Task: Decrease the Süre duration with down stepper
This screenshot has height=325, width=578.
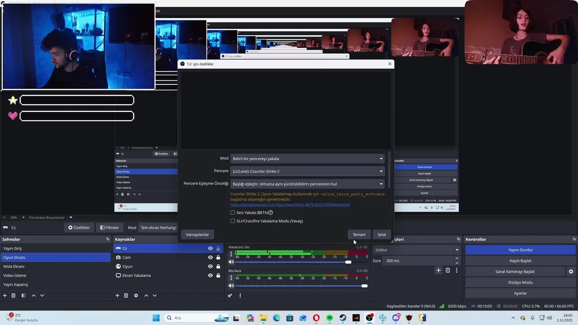Action: pos(457,263)
